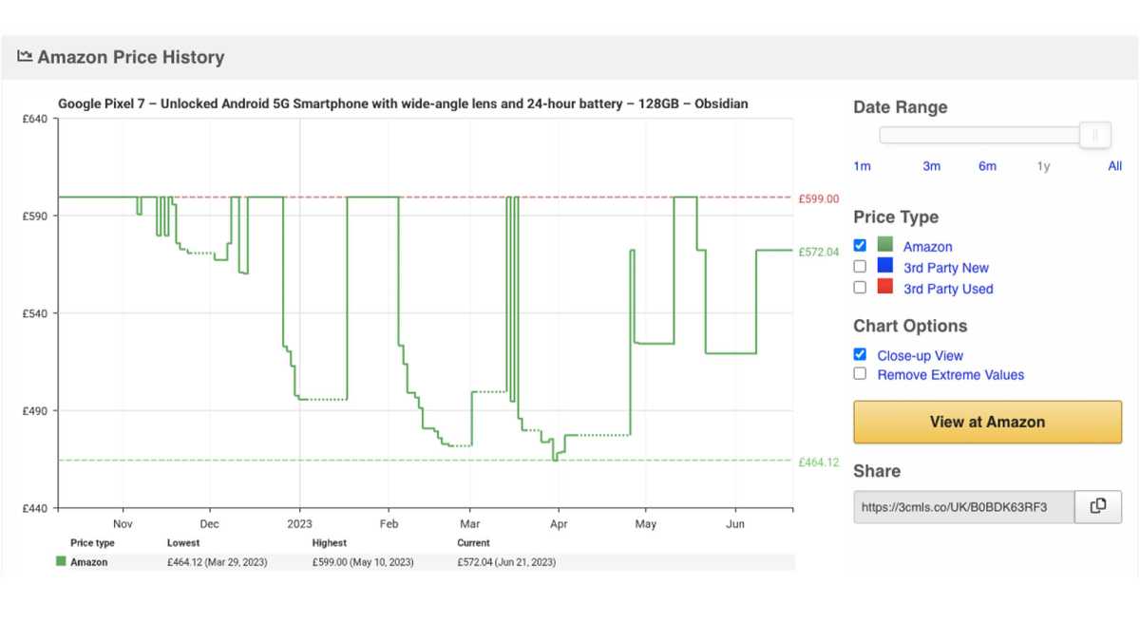1140x641 pixels.
Task: Click the Amazon legend row label
Action: [x=88, y=562]
